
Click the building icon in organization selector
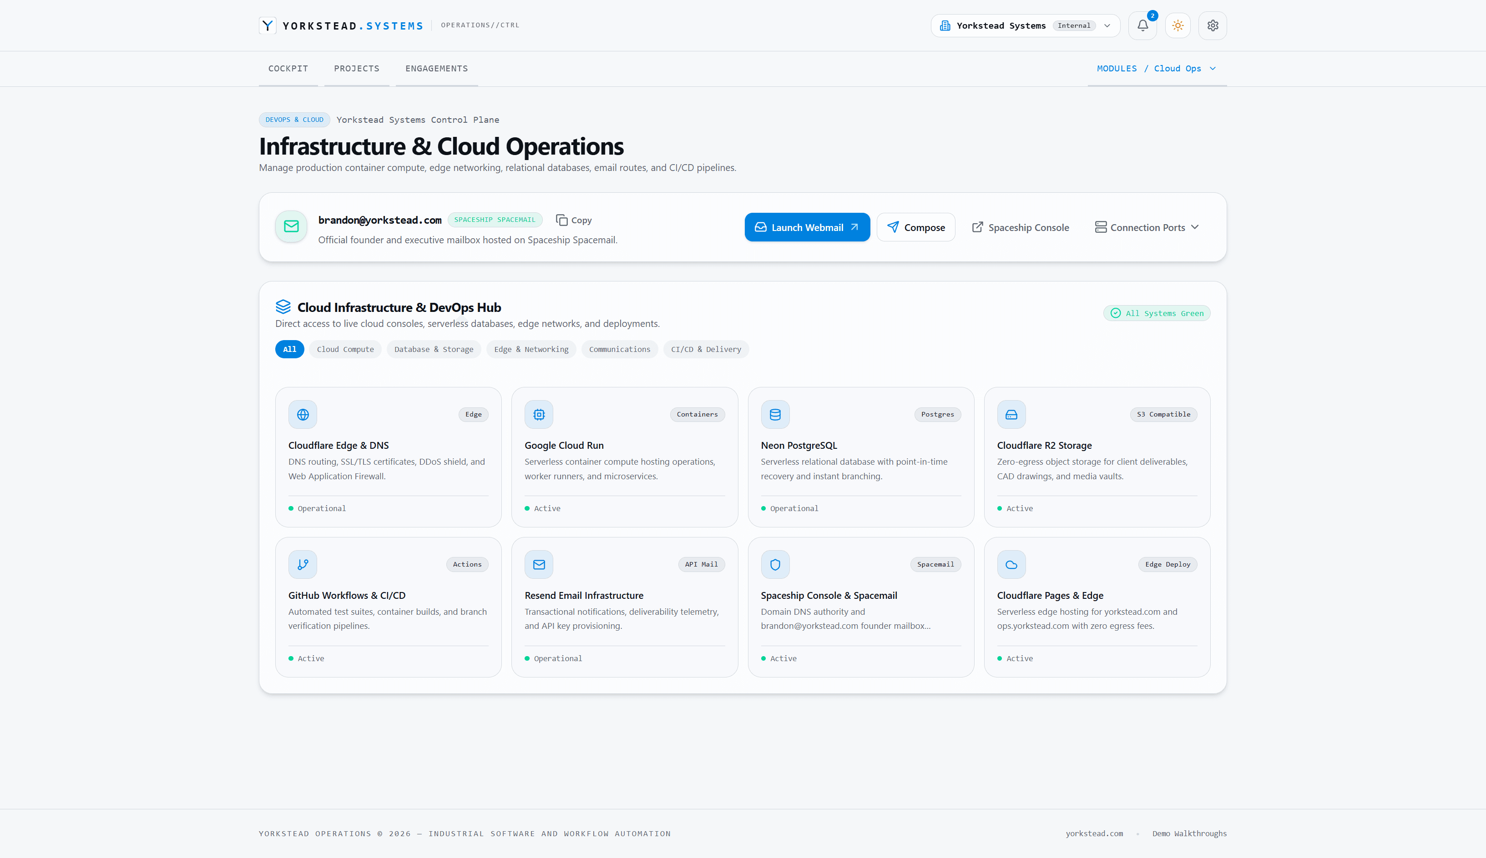click(x=945, y=25)
